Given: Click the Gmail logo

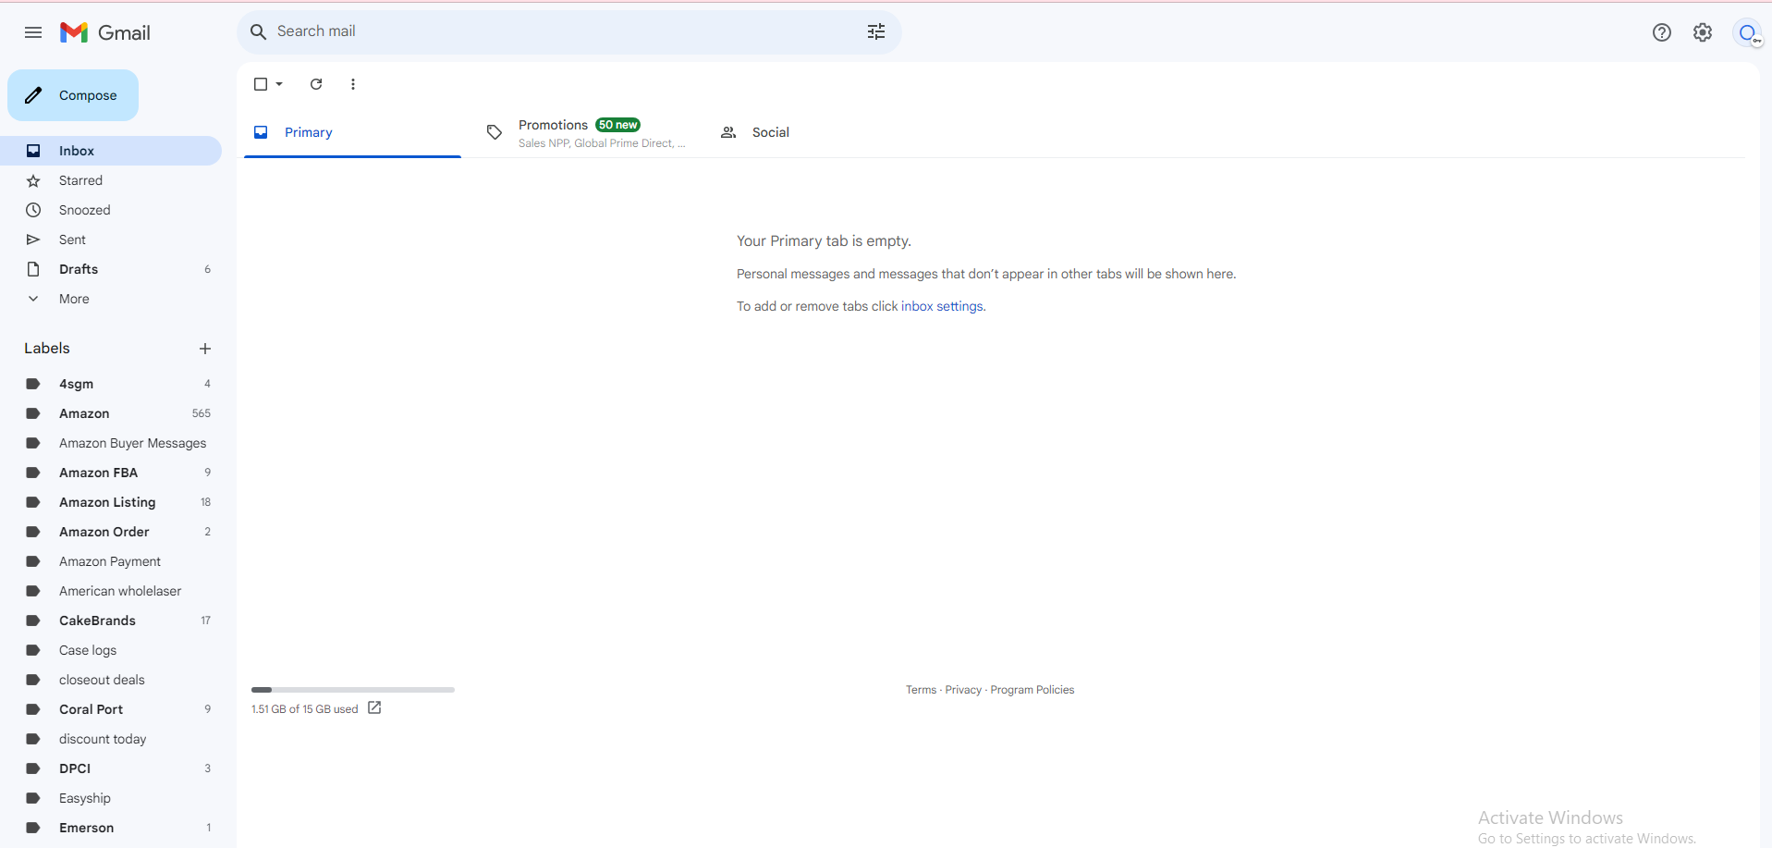Looking at the screenshot, I should click(105, 32).
